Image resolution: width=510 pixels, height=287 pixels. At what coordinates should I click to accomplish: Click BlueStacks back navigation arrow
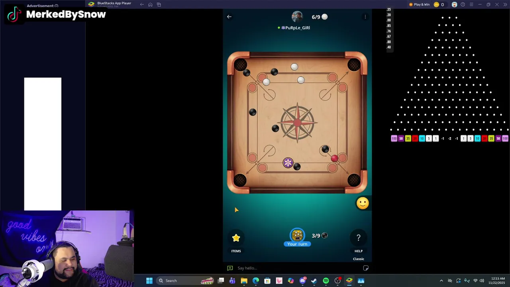(x=142, y=4)
